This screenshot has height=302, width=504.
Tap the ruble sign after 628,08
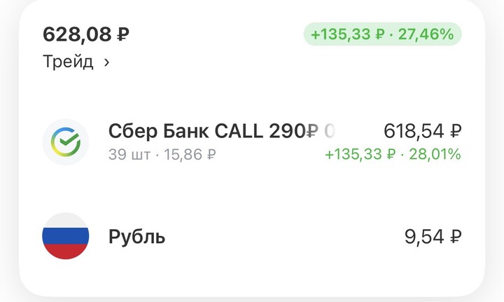[123, 34]
